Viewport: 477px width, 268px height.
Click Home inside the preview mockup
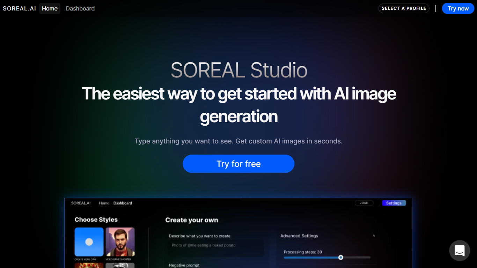[x=104, y=203]
